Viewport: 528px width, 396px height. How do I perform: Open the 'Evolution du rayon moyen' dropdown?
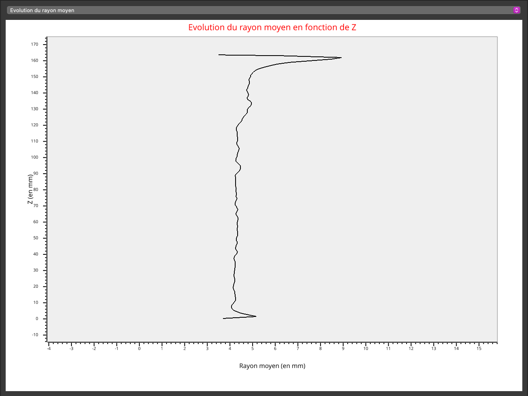click(x=260, y=10)
